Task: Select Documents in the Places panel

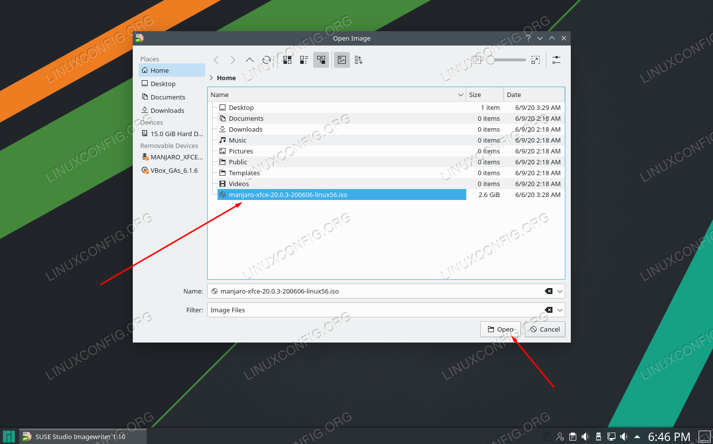Action: (x=172, y=97)
